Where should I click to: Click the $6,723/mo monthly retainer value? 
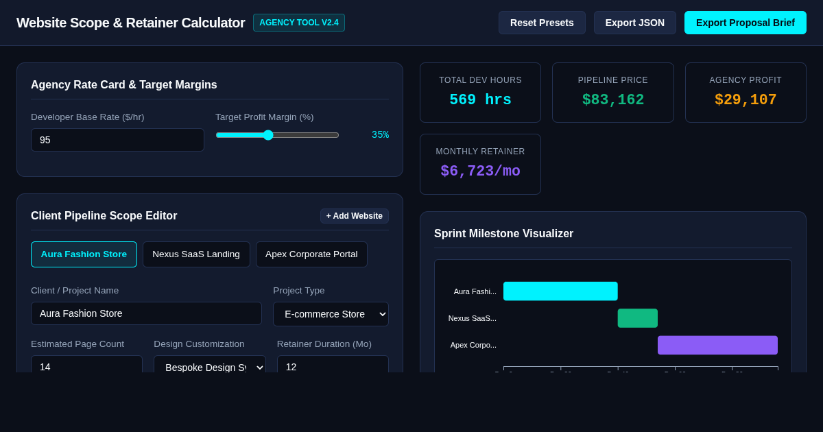[480, 171]
